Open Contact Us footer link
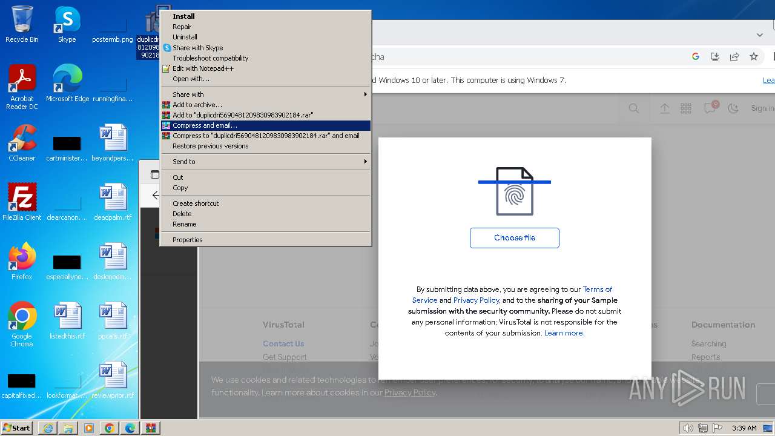Screen dimensions: 775x436 283,343
